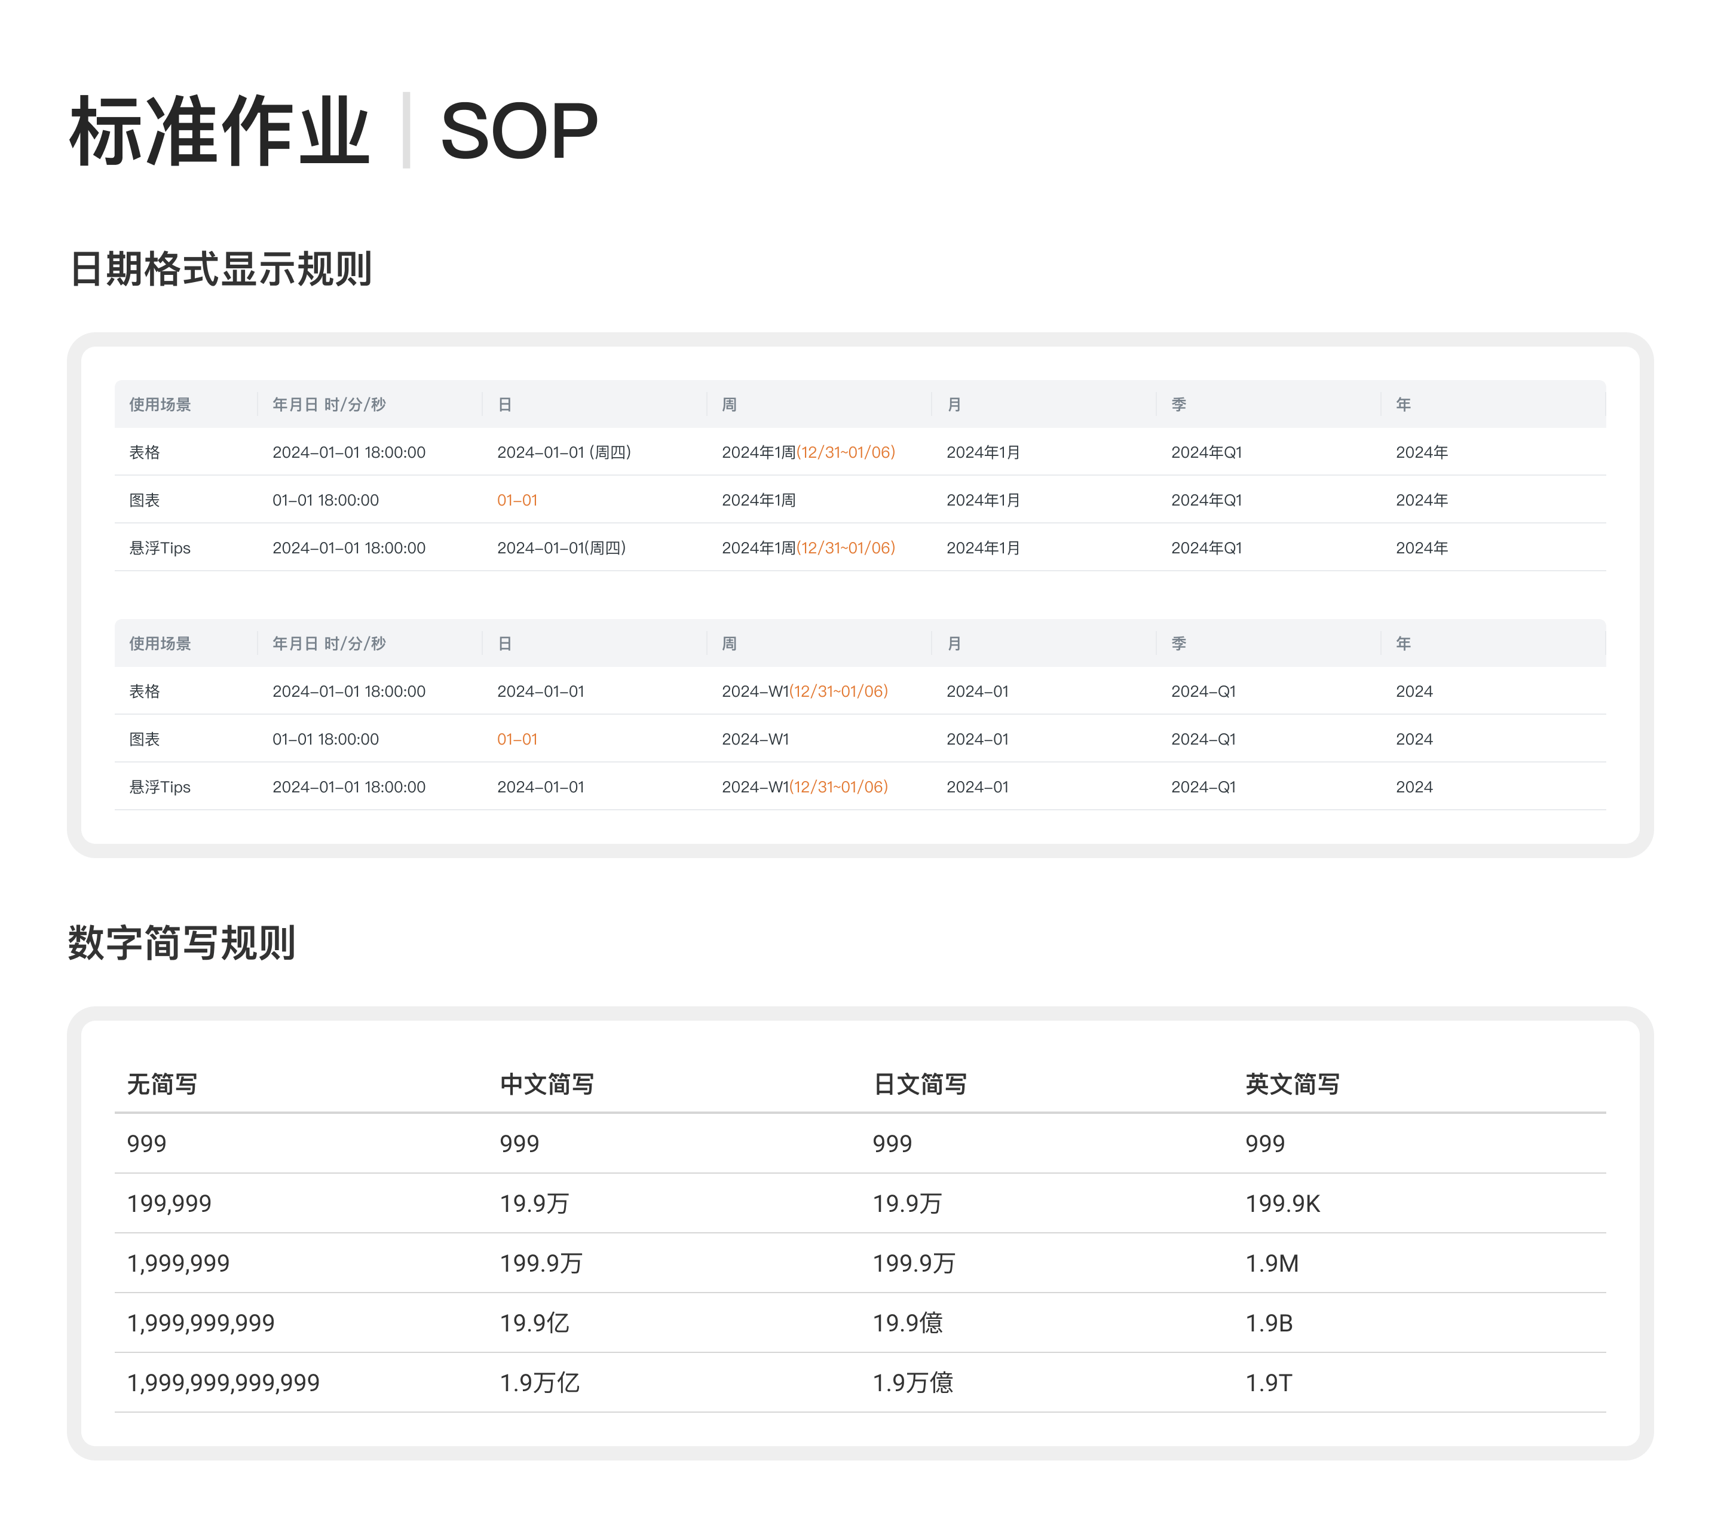Click 2024-Q1 in second 悬浮Tips row
Image resolution: width=1721 pixels, height=1537 pixels.
tap(1202, 787)
